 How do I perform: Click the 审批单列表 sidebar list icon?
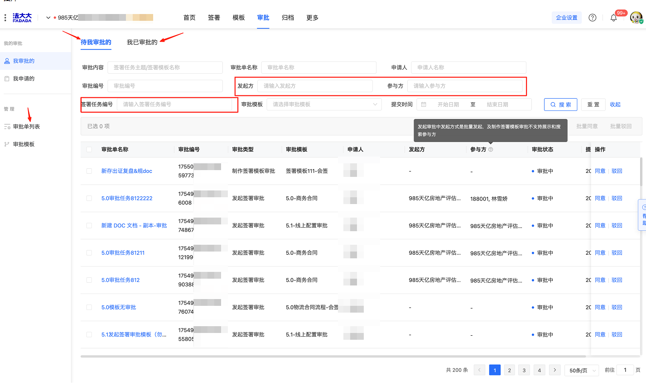7,127
